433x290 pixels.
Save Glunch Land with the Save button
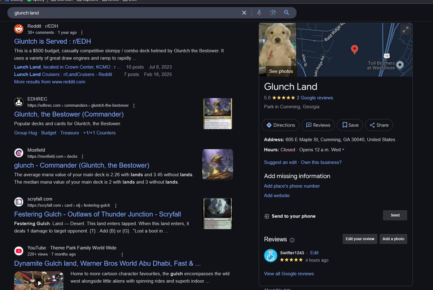pyautogui.click(x=350, y=125)
